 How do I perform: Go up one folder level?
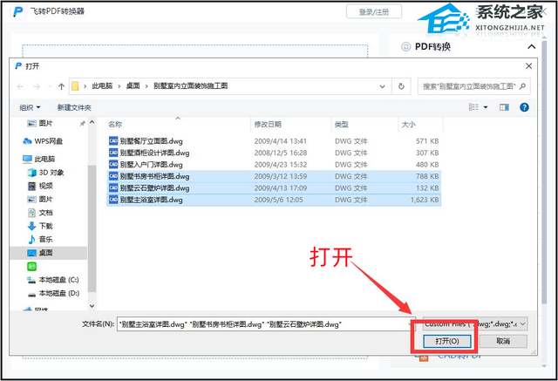(61, 86)
